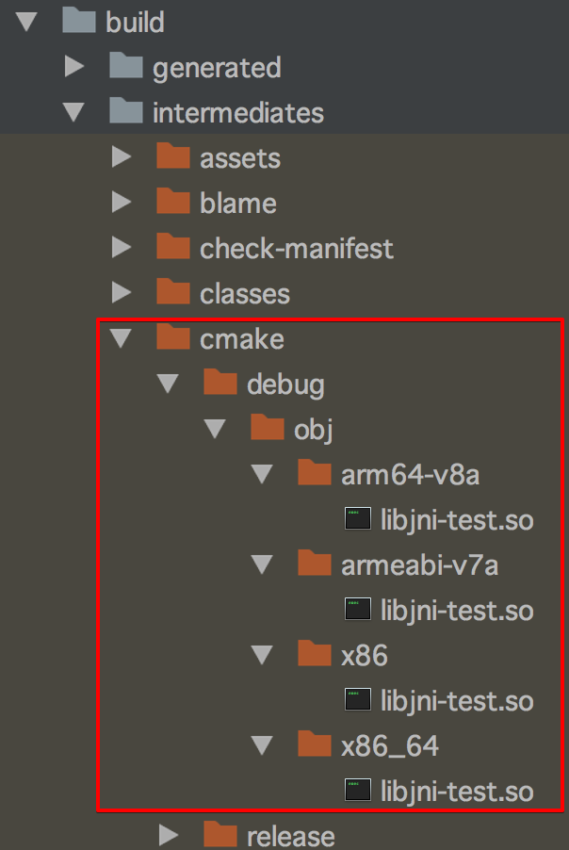Click the build folder icon

click(x=79, y=21)
